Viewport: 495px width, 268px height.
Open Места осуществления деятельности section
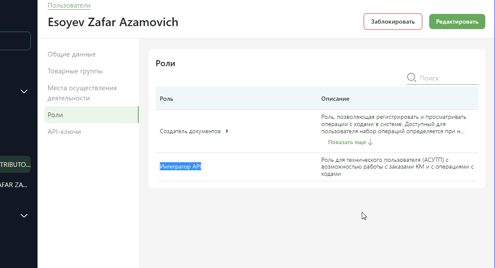coord(82,93)
